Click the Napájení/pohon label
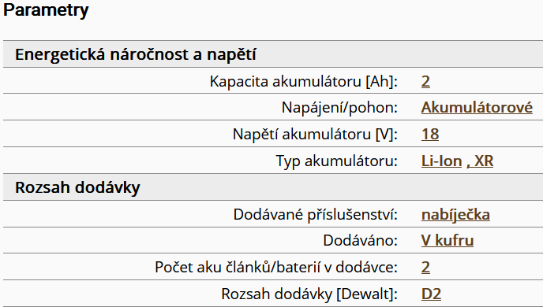543x307 pixels. (339, 107)
